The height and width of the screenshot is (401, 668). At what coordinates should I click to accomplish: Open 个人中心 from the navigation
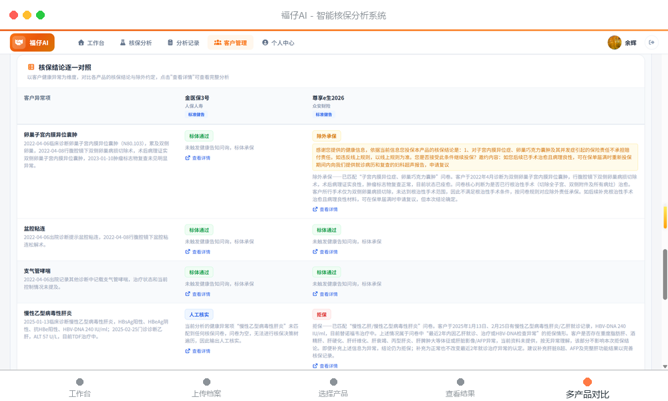(278, 43)
